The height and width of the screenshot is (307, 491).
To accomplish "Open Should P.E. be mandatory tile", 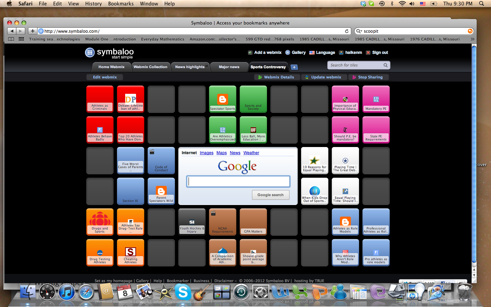I will coord(345,130).
